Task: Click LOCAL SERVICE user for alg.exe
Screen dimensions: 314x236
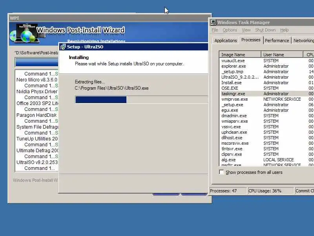Action: coord(278,160)
